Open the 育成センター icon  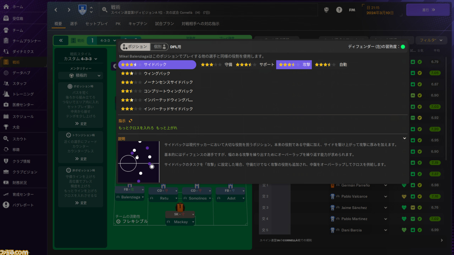pyautogui.click(x=6, y=194)
